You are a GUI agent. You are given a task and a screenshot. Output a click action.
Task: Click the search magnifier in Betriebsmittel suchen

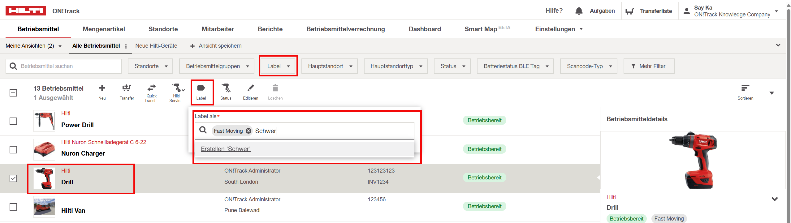[13, 66]
